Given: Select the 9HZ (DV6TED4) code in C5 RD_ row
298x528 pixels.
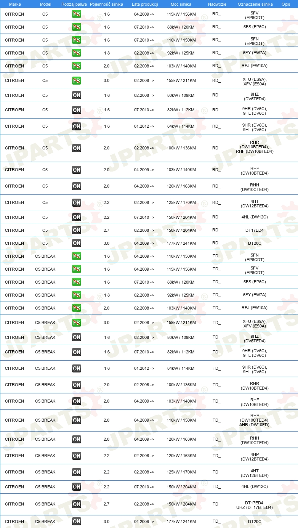Looking at the screenshot, I should tap(255, 97).
